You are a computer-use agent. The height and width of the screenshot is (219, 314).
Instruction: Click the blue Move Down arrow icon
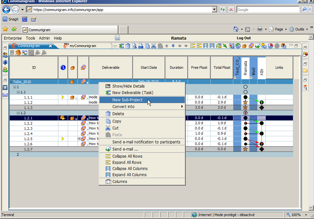(173, 46)
